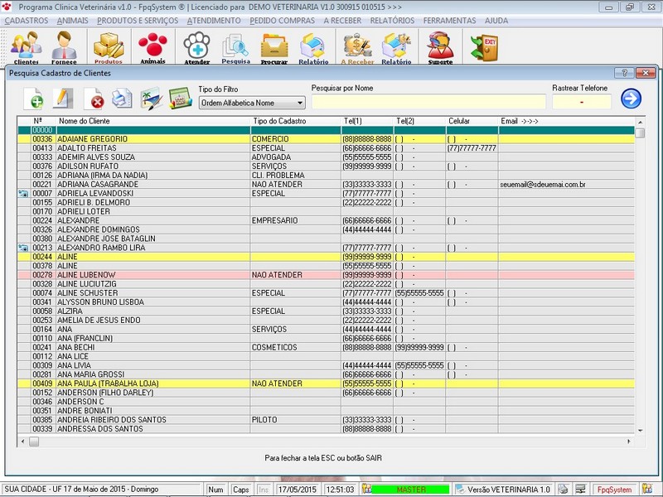Open the Fornece suppliers icon
Screen dimensions: 663x497
point(64,47)
